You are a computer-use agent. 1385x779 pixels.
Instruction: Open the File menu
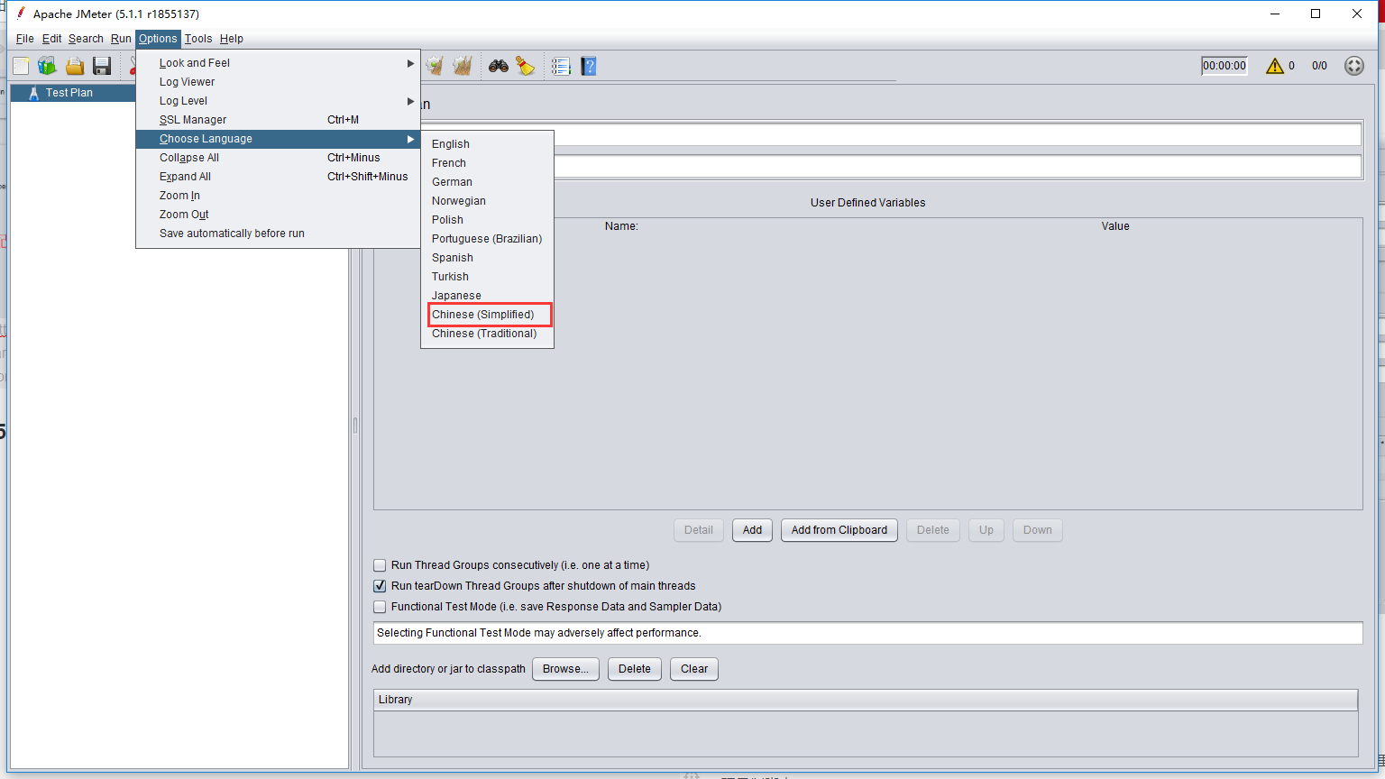25,39
